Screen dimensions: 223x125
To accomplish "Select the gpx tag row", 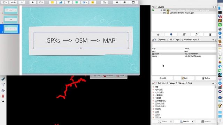I will click(184, 51).
